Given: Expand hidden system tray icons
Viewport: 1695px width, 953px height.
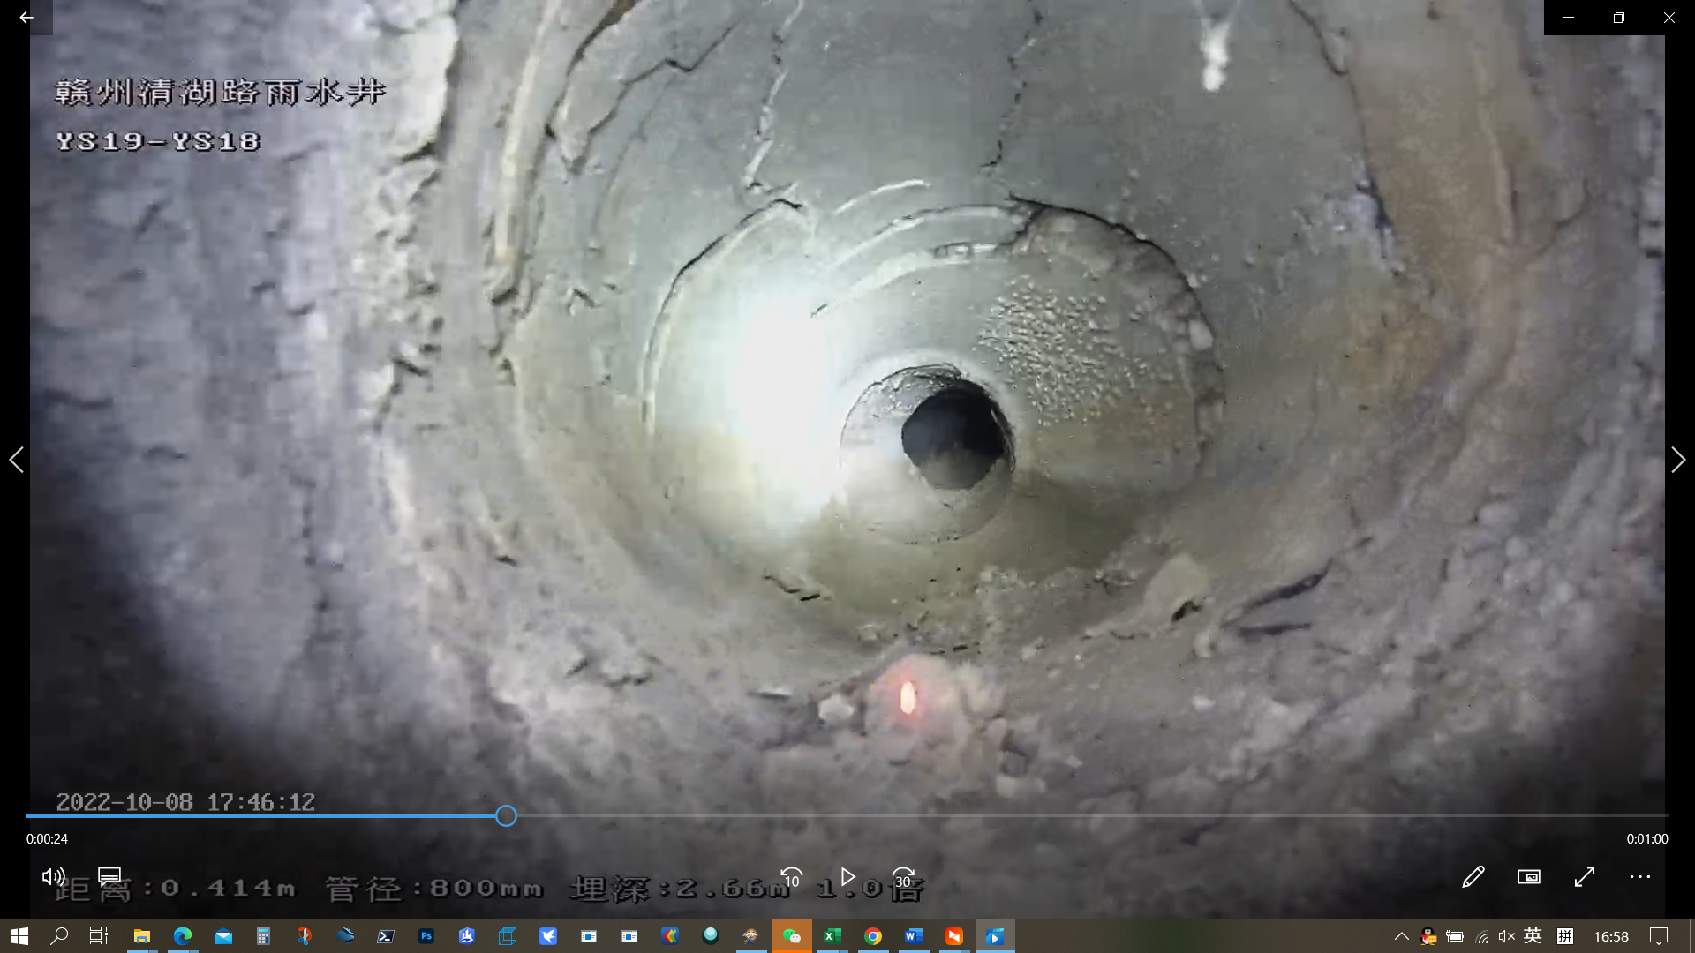Looking at the screenshot, I should (x=1401, y=936).
